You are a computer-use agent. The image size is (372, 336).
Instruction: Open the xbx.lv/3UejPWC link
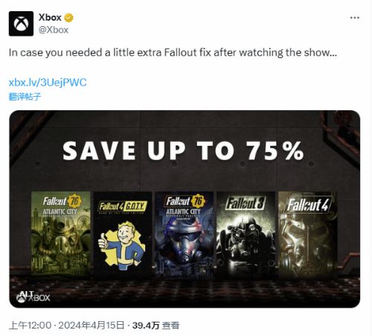(x=48, y=83)
